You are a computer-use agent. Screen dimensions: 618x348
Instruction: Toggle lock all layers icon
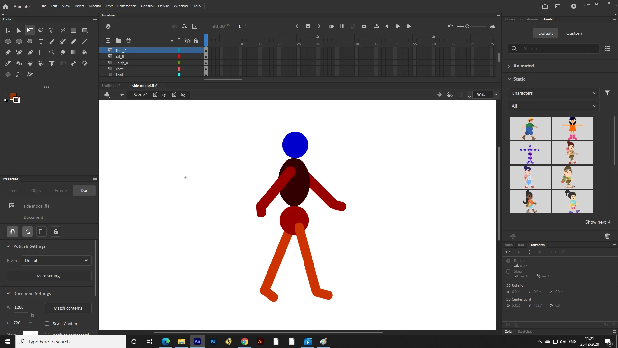(196, 41)
